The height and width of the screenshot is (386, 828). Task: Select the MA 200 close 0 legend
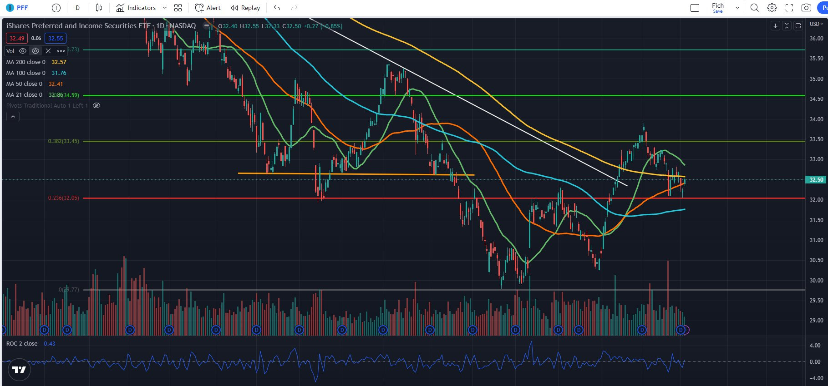pyautogui.click(x=26, y=62)
